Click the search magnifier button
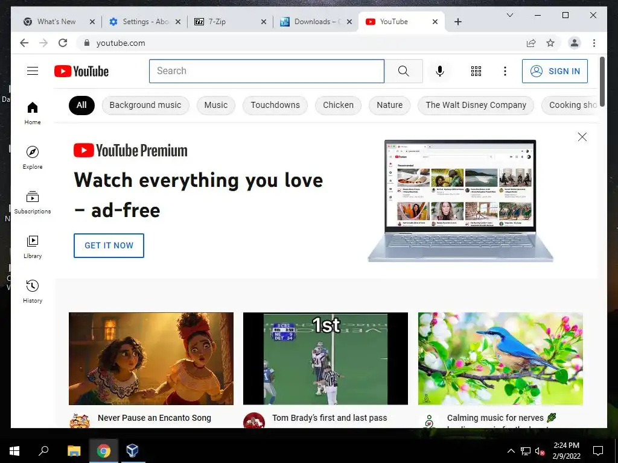This screenshot has width=618, height=463. (403, 71)
